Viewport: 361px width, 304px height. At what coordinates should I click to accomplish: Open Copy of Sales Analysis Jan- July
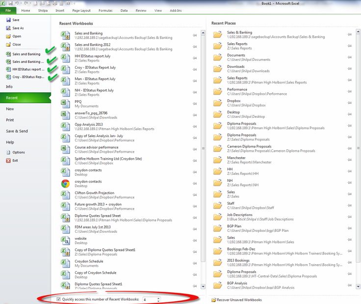(x=129, y=138)
